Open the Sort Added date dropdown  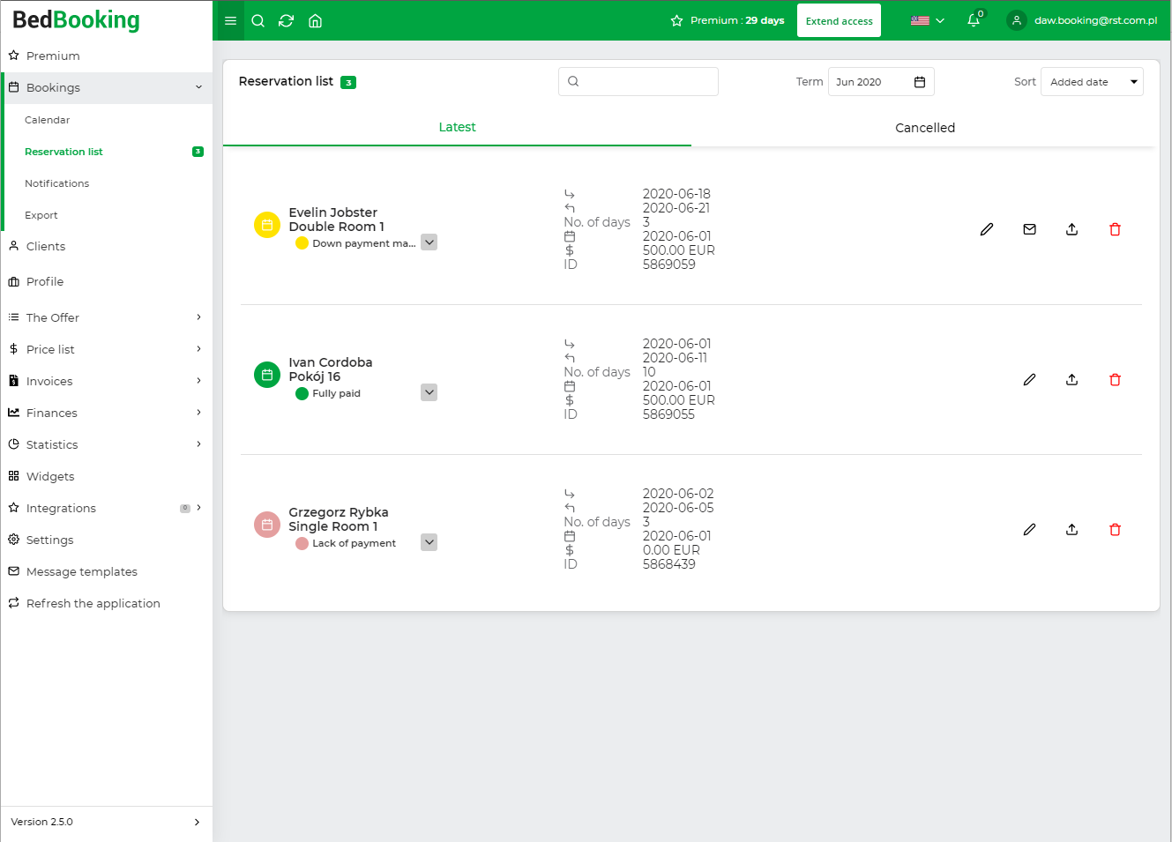coord(1092,82)
